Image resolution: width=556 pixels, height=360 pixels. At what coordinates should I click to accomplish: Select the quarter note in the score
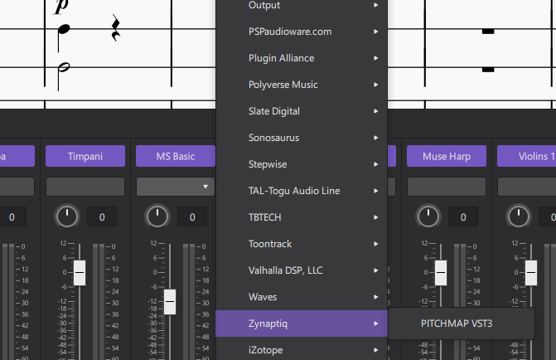[x=64, y=30]
